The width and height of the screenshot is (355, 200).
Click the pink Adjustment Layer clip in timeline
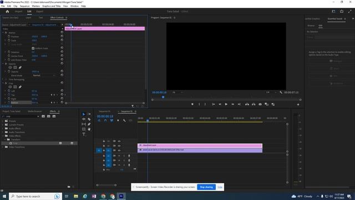click(x=200, y=146)
